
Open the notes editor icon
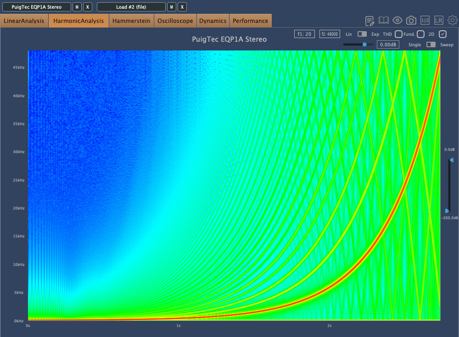(370, 21)
